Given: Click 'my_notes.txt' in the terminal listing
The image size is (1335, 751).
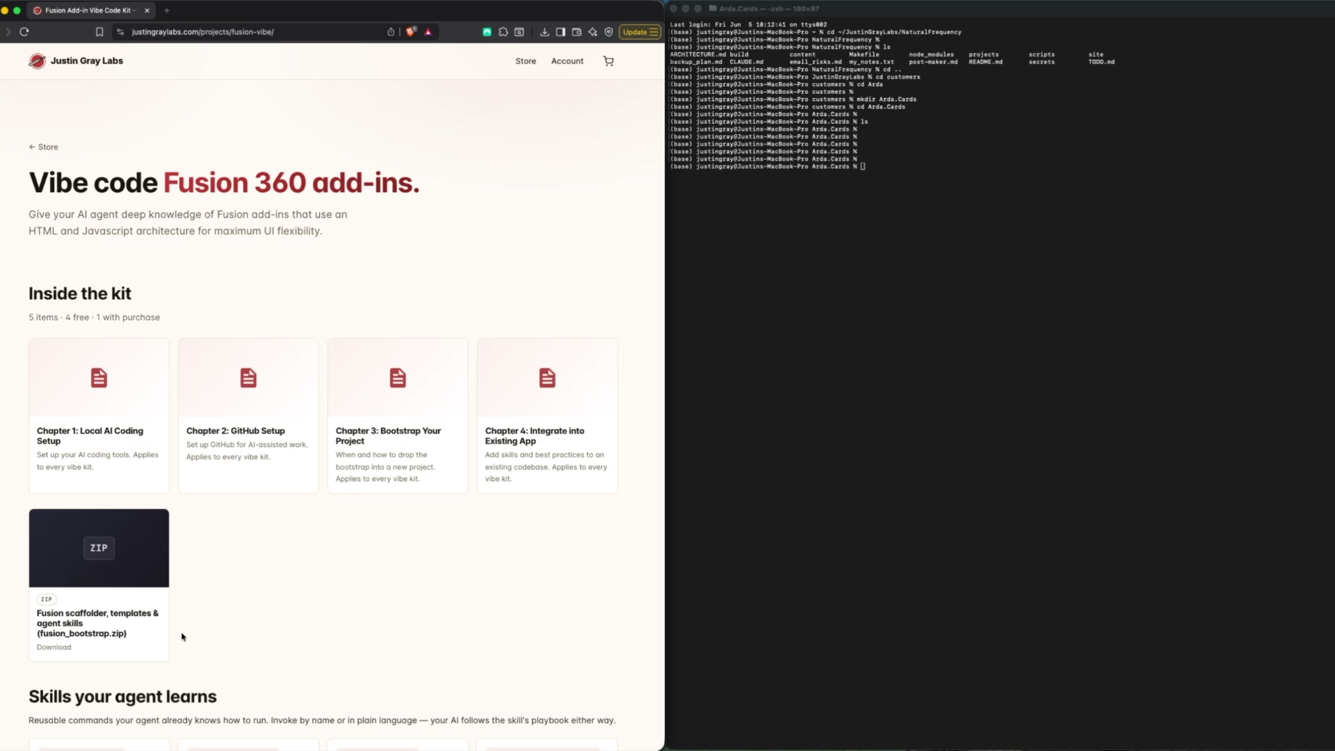Looking at the screenshot, I should pyautogui.click(x=871, y=62).
